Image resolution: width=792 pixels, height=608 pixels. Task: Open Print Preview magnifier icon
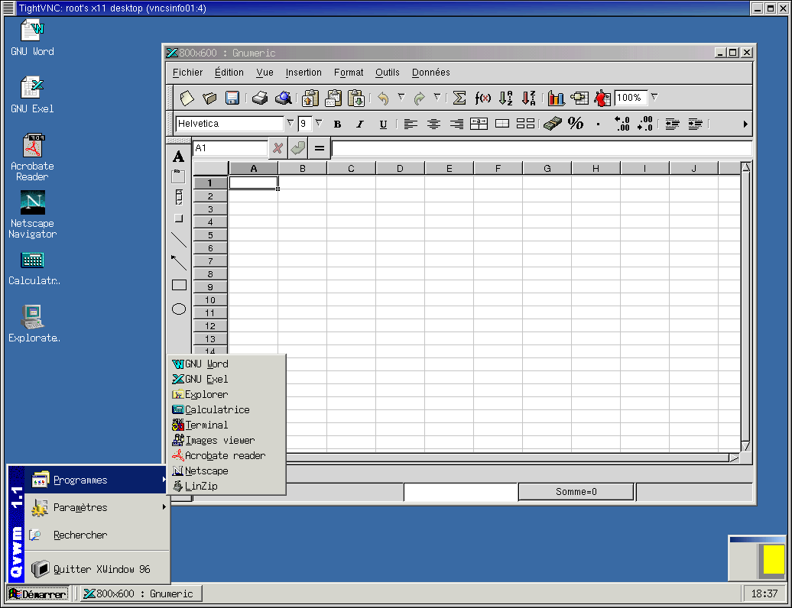[x=283, y=98]
